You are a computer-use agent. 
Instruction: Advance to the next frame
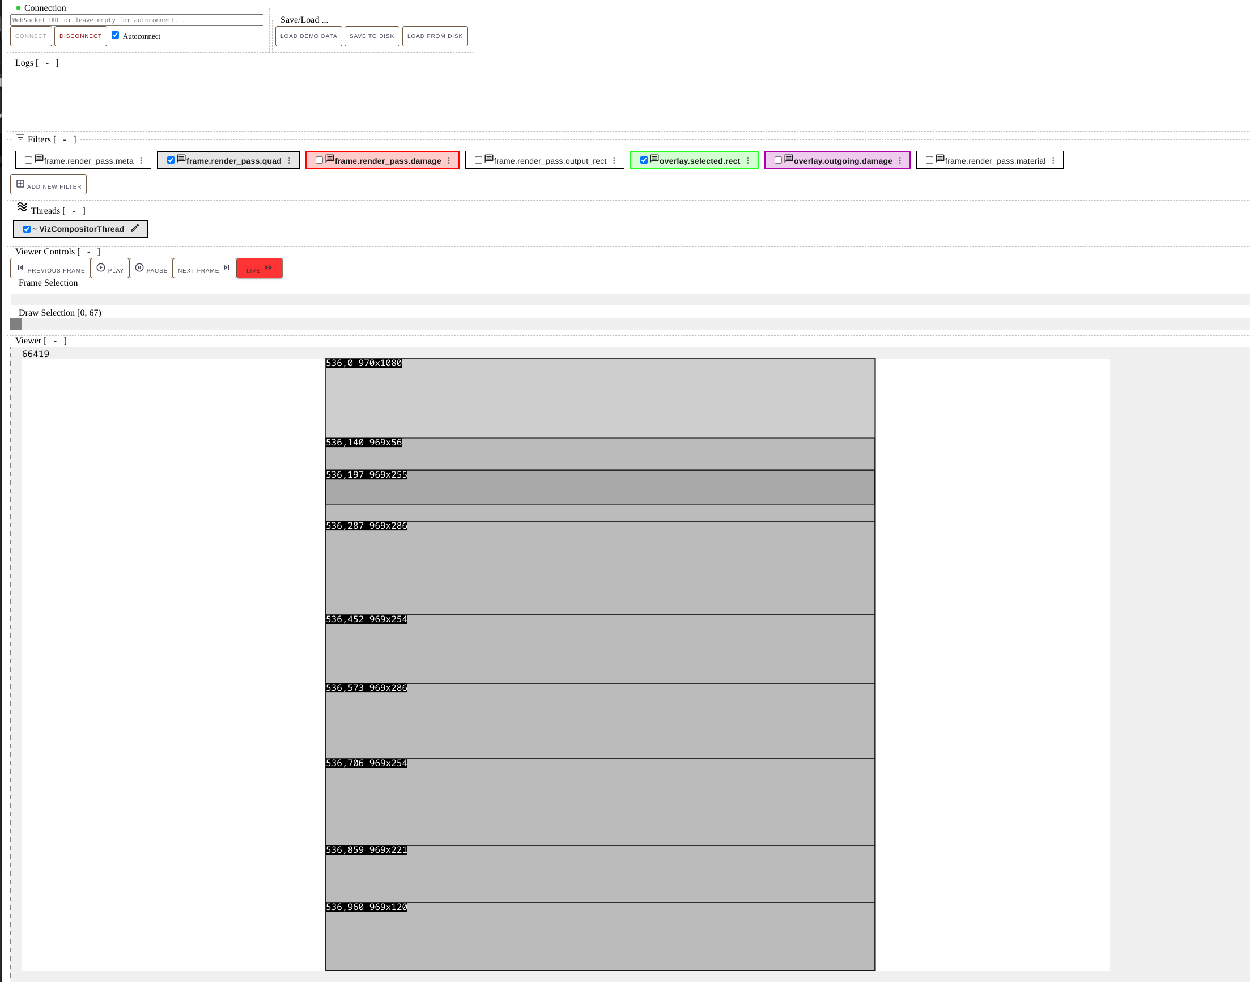click(x=205, y=269)
